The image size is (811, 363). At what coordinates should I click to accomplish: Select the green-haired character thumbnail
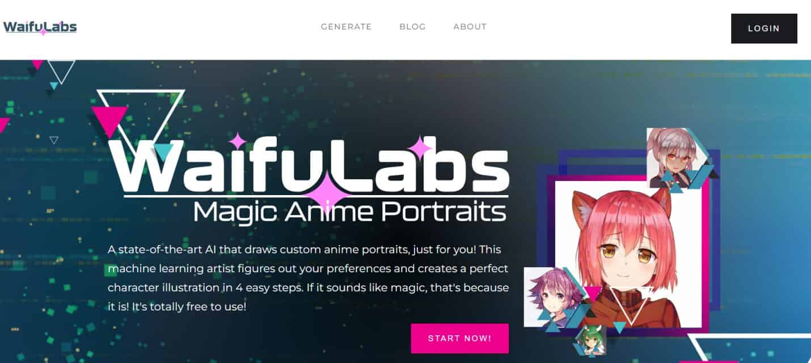click(590, 340)
